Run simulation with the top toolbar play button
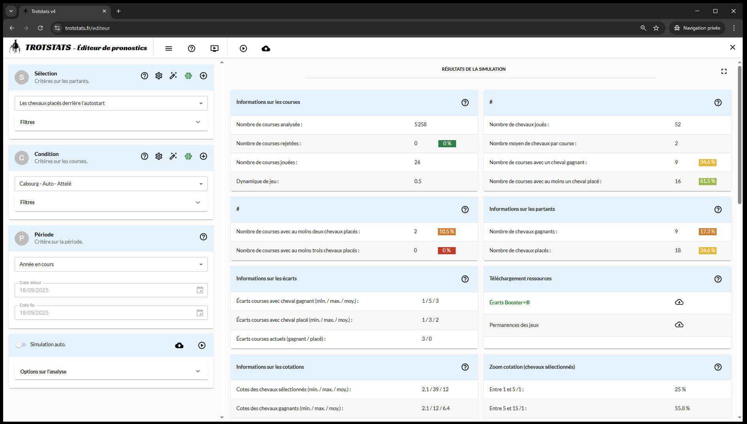Image resolution: width=747 pixels, height=424 pixels. (x=243, y=48)
